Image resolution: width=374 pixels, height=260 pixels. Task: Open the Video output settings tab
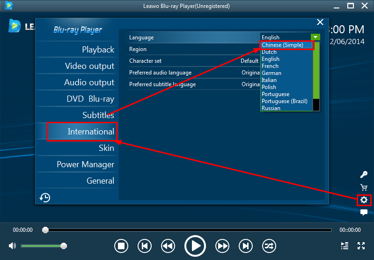coord(90,66)
